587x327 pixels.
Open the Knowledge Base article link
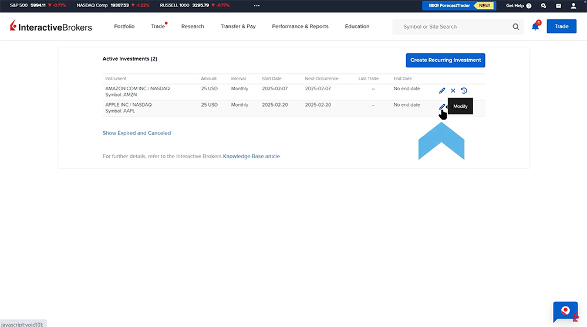(251, 156)
